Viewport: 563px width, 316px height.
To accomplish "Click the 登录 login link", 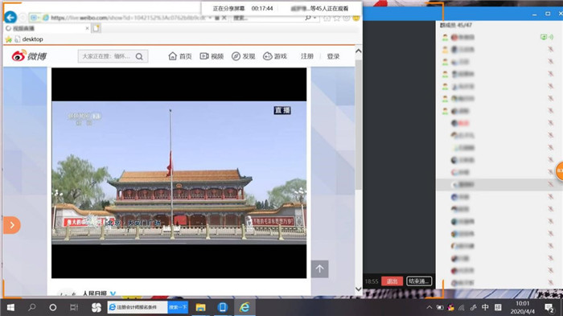I will [x=333, y=56].
